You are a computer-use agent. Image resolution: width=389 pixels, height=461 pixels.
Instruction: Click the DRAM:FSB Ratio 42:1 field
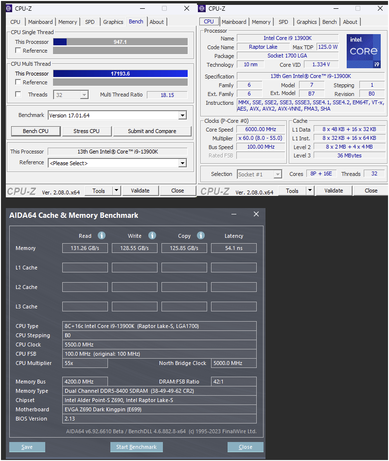(x=234, y=382)
